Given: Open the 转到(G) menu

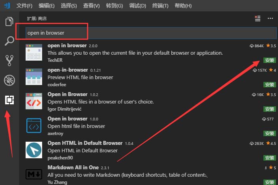Looking at the screenshot, I should pos(114,6).
